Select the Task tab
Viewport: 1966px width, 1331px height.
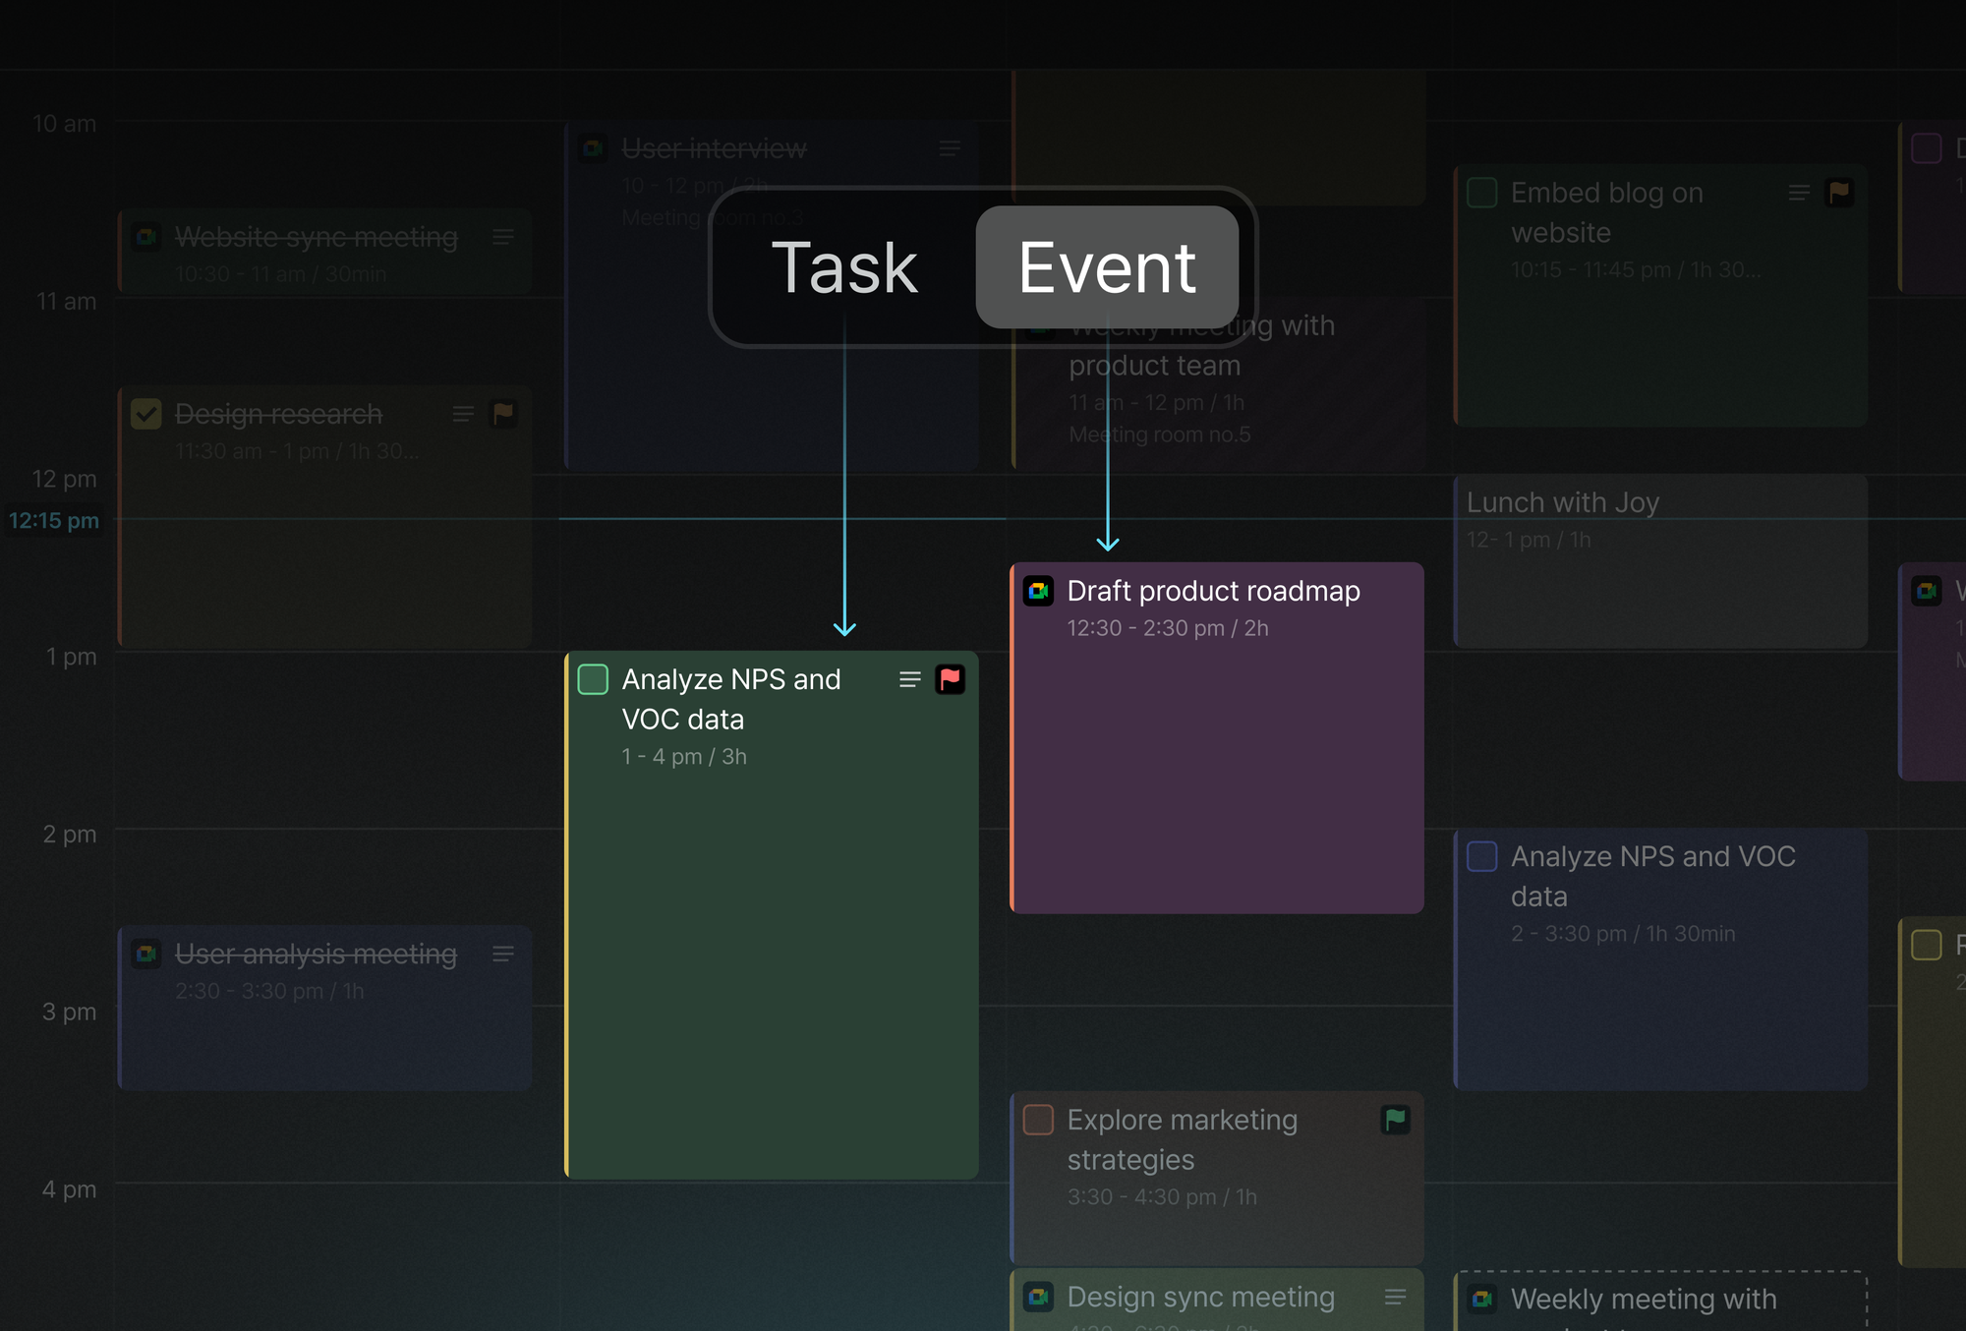pos(844,267)
